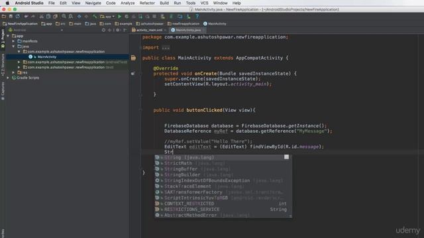Viewport: 424px width, 238px height.
Task: Click project panel settings gear icon
Action: click(118, 30)
